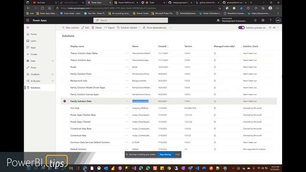Open the Partner Center bookmark

pyautogui.click(x=141, y=13)
